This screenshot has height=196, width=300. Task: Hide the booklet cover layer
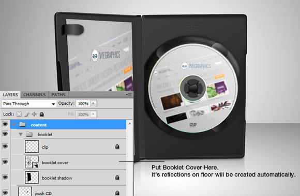5,162
